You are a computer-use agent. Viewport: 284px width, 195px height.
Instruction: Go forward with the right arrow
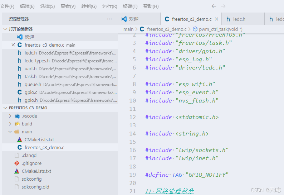(223, 6)
